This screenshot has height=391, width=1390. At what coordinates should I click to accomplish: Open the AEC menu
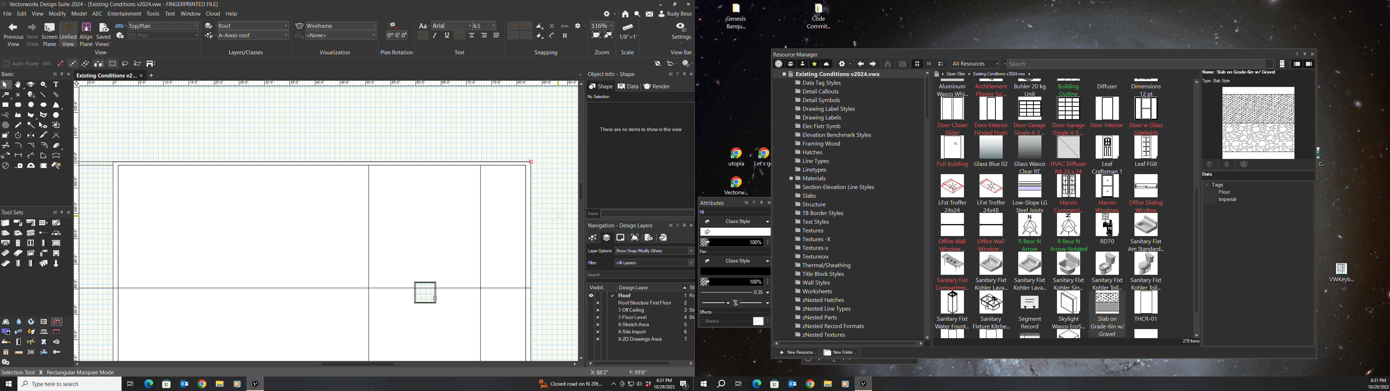pos(97,14)
